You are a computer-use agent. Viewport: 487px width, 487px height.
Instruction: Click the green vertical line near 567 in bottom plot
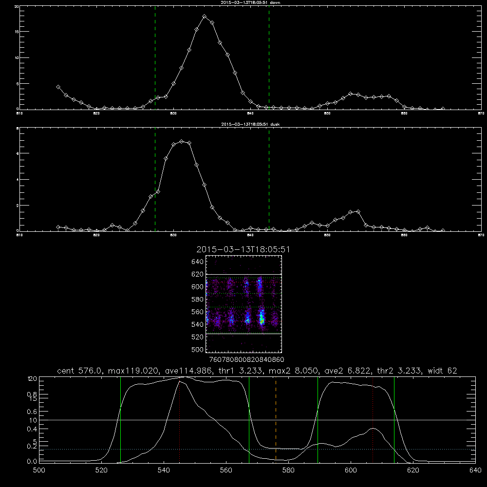(x=249, y=419)
